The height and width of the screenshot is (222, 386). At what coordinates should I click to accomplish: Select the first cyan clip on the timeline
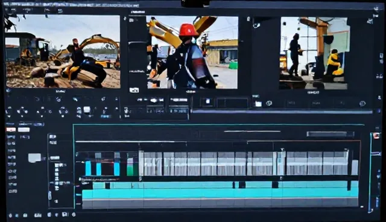point(88,168)
